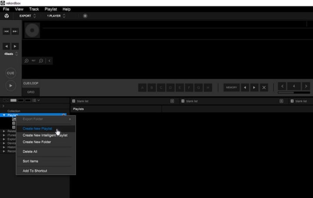Viewport: 313px width, 198px height.
Task: Click the MEMORY cue button
Action: (x=232, y=88)
